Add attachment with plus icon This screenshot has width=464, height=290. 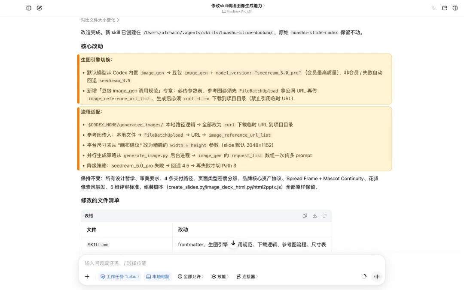pyautogui.click(x=87, y=276)
